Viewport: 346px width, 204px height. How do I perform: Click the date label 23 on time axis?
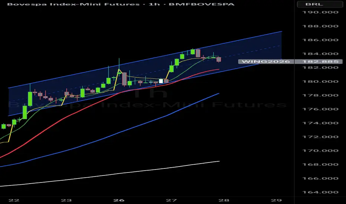pyautogui.click(x=66, y=200)
